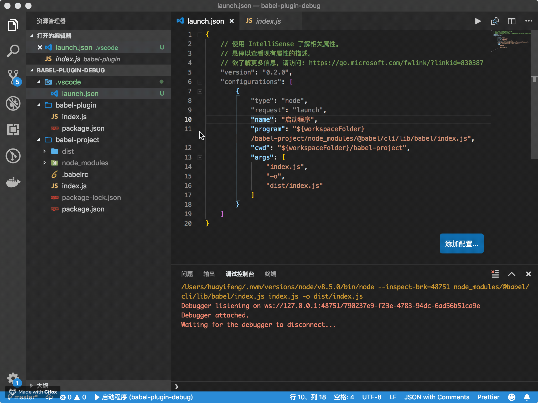This screenshot has height=403, width=538.
Task: Open the Search view in activity bar
Action: (x=13, y=51)
